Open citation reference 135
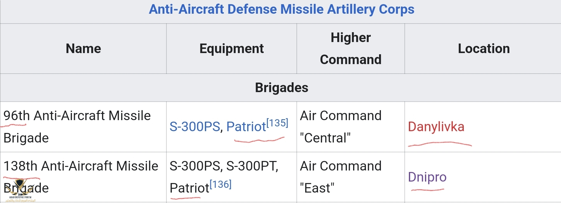Image resolution: width=561 pixels, height=203 pixels. pos(277,123)
